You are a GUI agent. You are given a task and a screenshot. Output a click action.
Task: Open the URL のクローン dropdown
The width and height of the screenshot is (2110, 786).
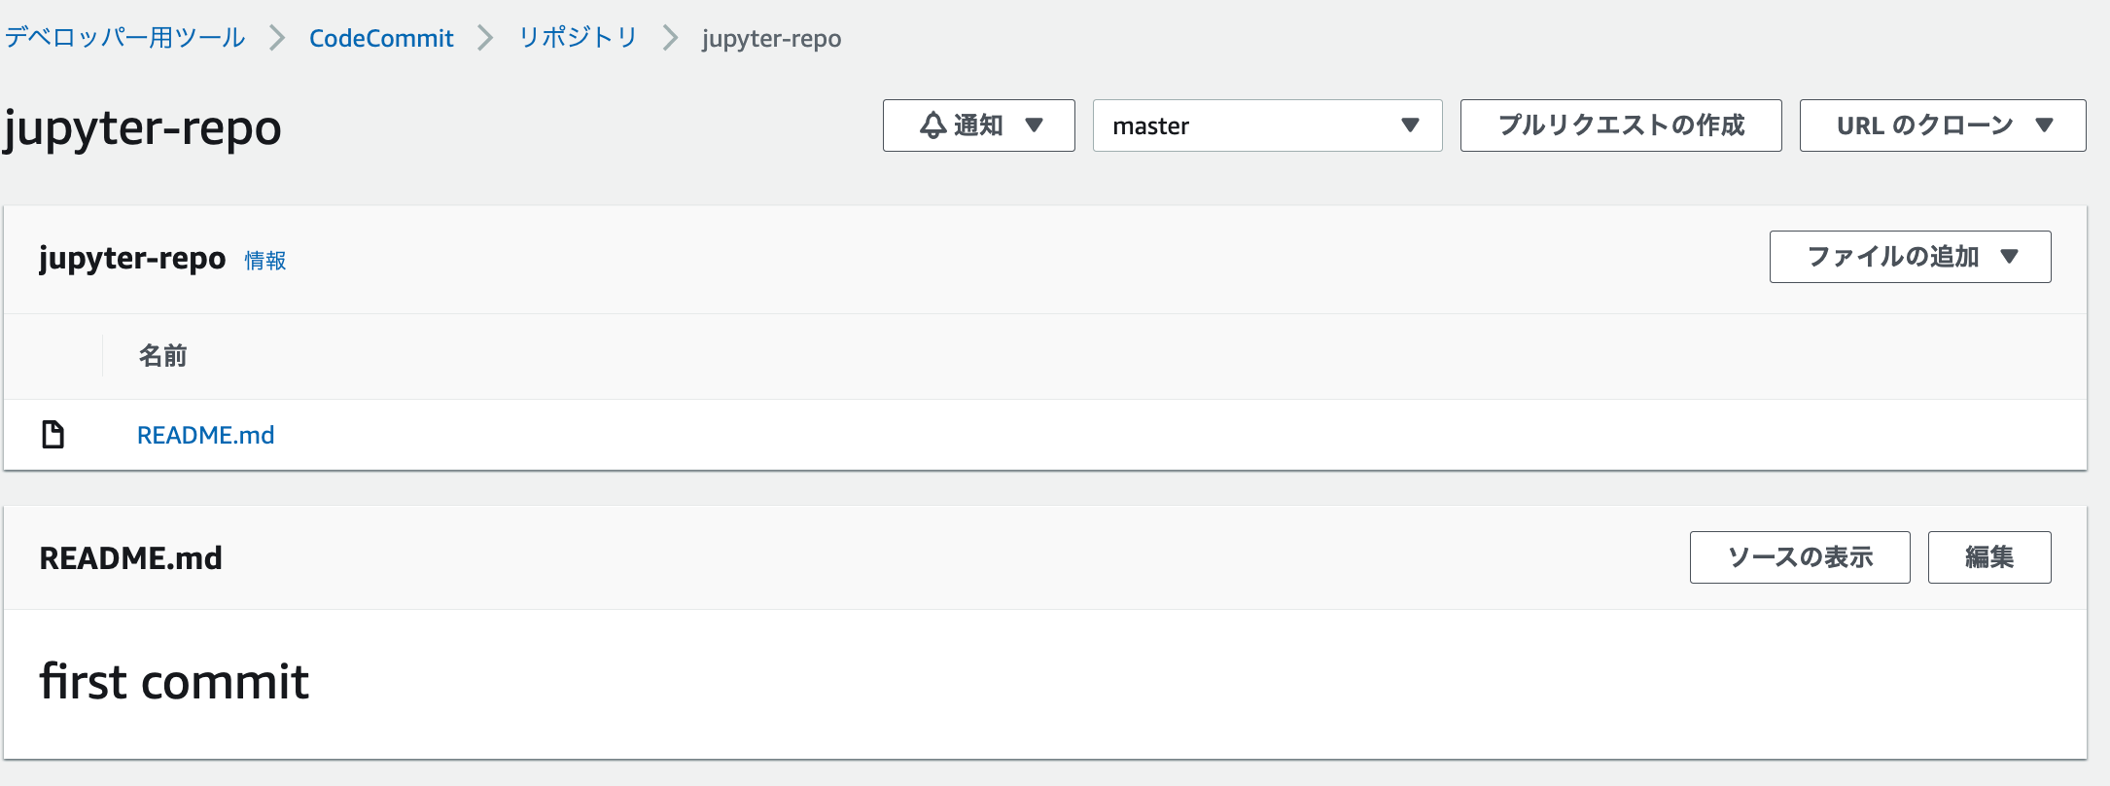pyautogui.click(x=1942, y=125)
